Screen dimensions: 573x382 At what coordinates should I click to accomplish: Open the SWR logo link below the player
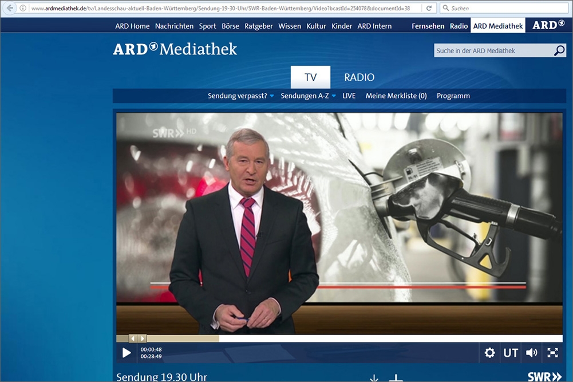click(544, 377)
